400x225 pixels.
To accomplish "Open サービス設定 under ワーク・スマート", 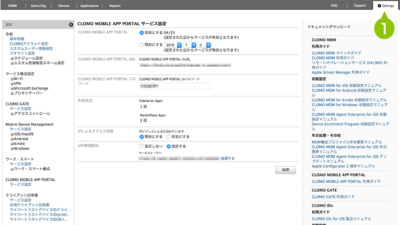I will click(x=20, y=164).
